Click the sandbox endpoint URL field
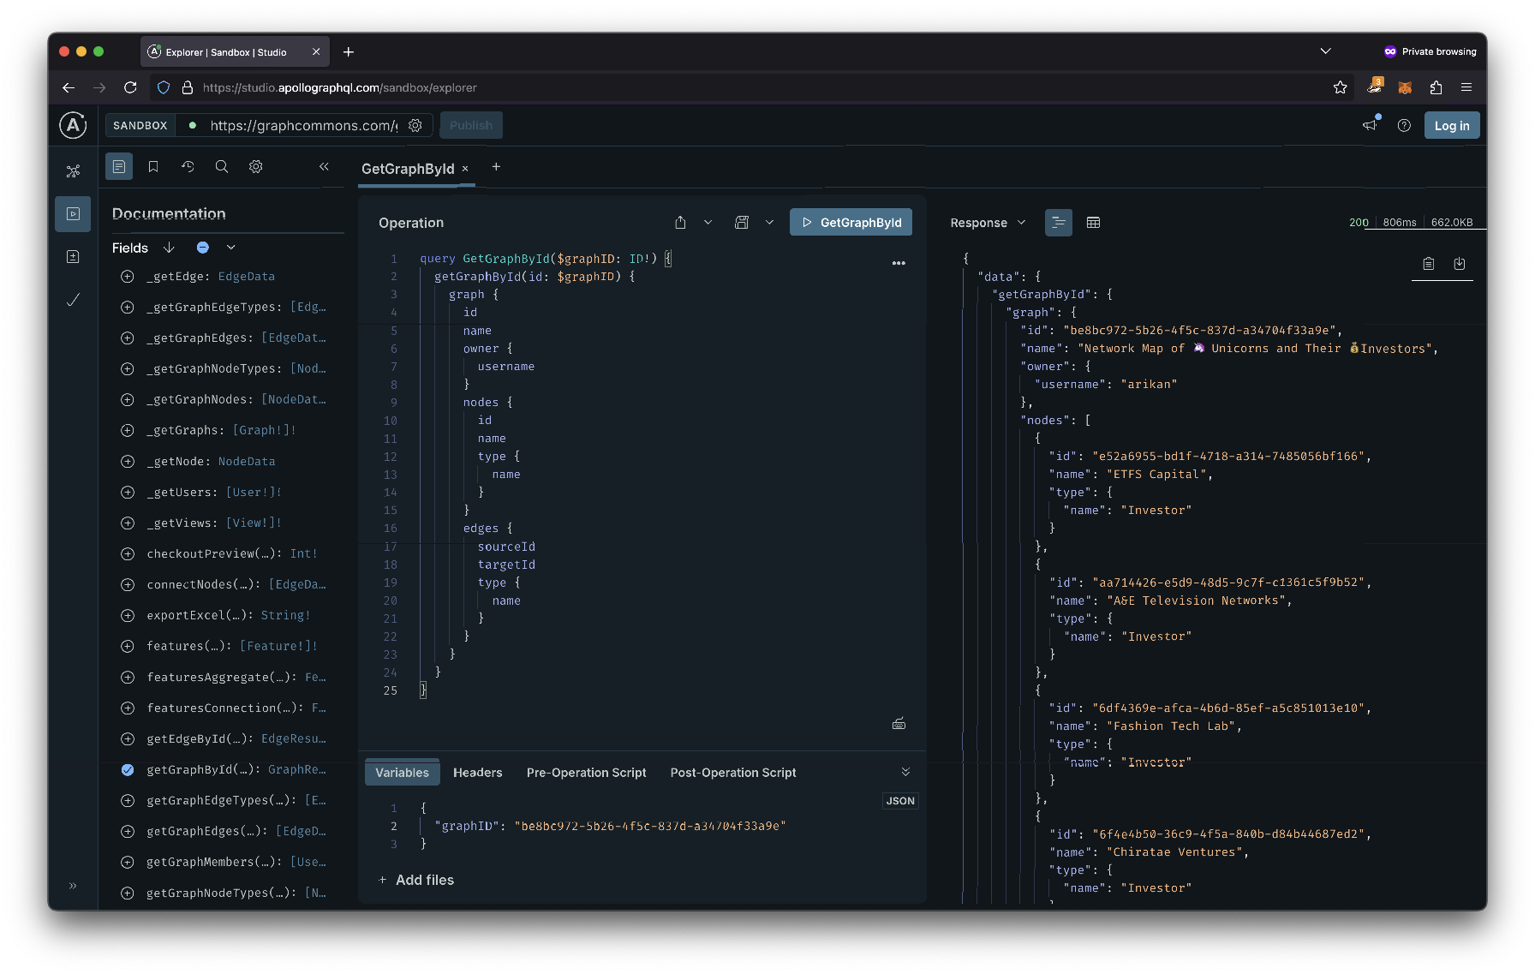1535x974 pixels. [303, 126]
